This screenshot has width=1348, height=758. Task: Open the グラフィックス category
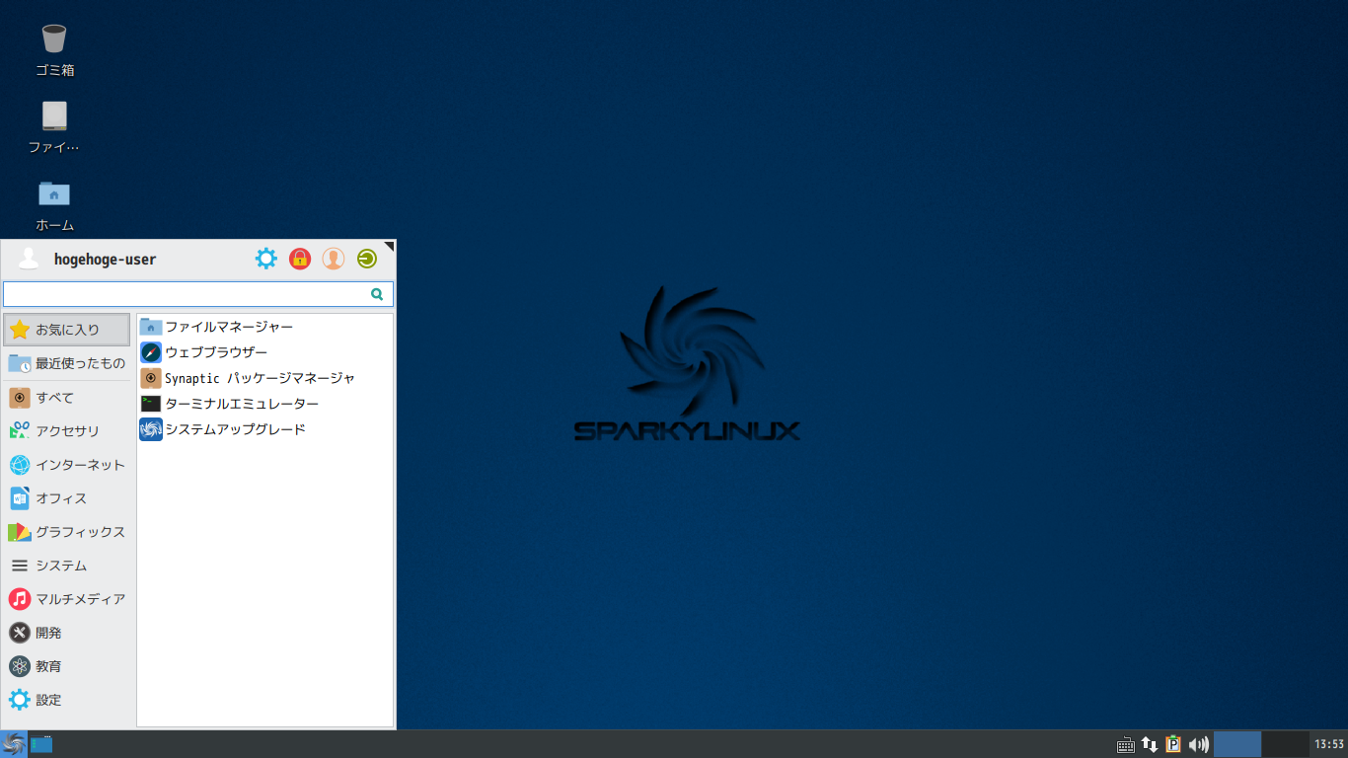(67, 532)
